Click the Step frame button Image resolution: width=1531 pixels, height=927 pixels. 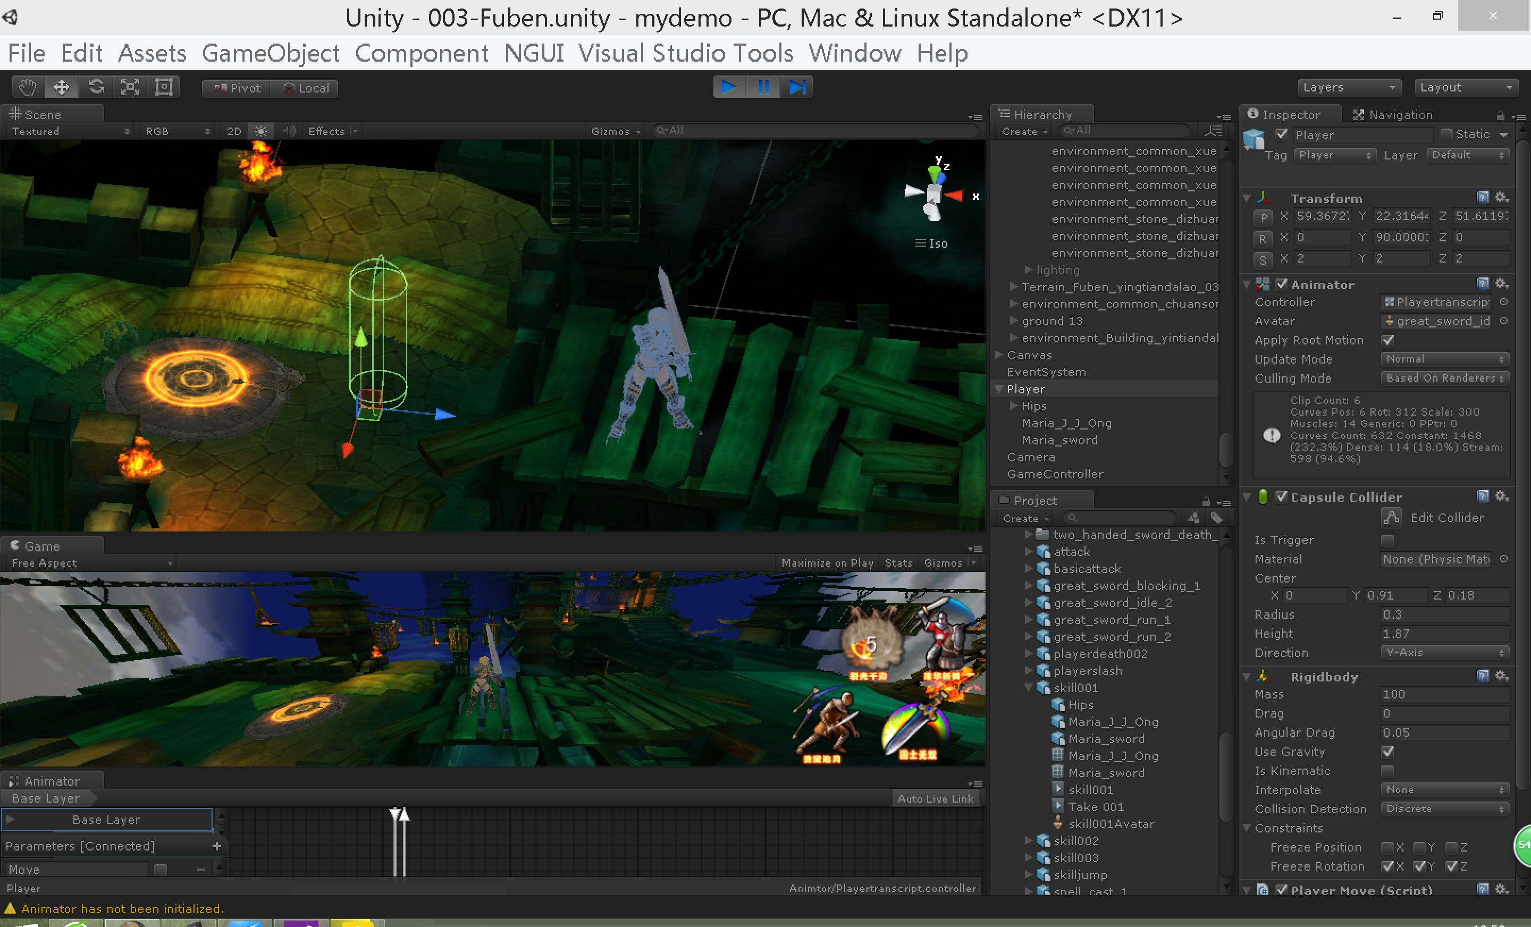[x=797, y=88]
